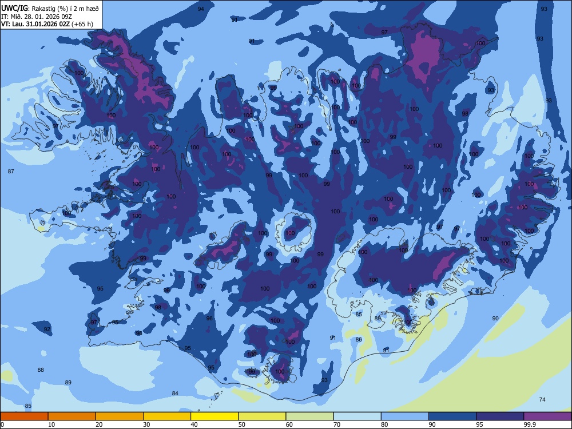Click the dark orange 0–10 legend swatch

click(24, 416)
